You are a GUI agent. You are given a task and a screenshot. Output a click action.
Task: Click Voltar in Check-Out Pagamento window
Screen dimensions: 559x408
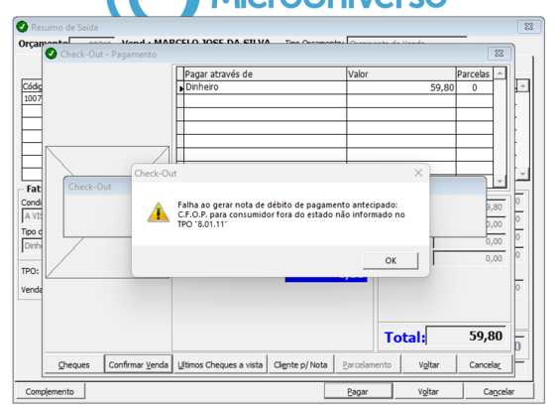point(429,364)
